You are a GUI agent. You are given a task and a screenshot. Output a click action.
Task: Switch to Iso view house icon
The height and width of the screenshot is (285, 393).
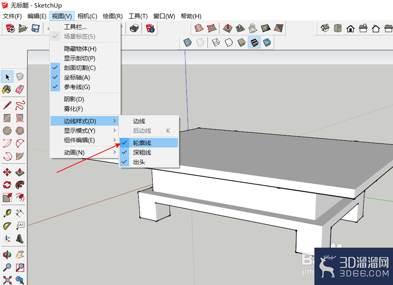325,28
